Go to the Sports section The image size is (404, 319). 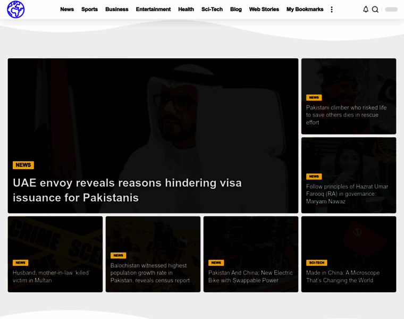point(89,9)
